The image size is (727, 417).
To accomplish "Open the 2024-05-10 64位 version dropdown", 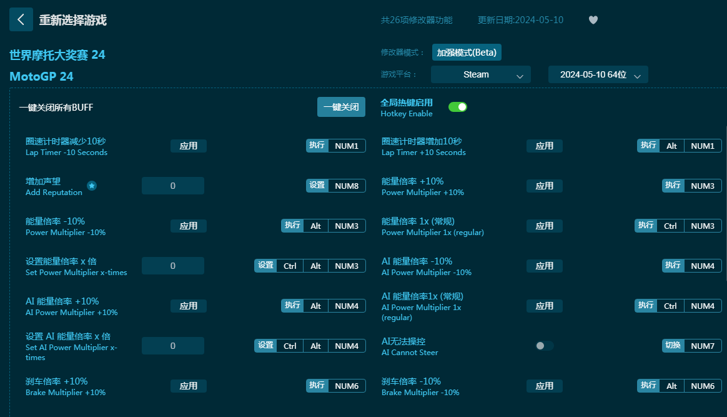I will 598,74.
